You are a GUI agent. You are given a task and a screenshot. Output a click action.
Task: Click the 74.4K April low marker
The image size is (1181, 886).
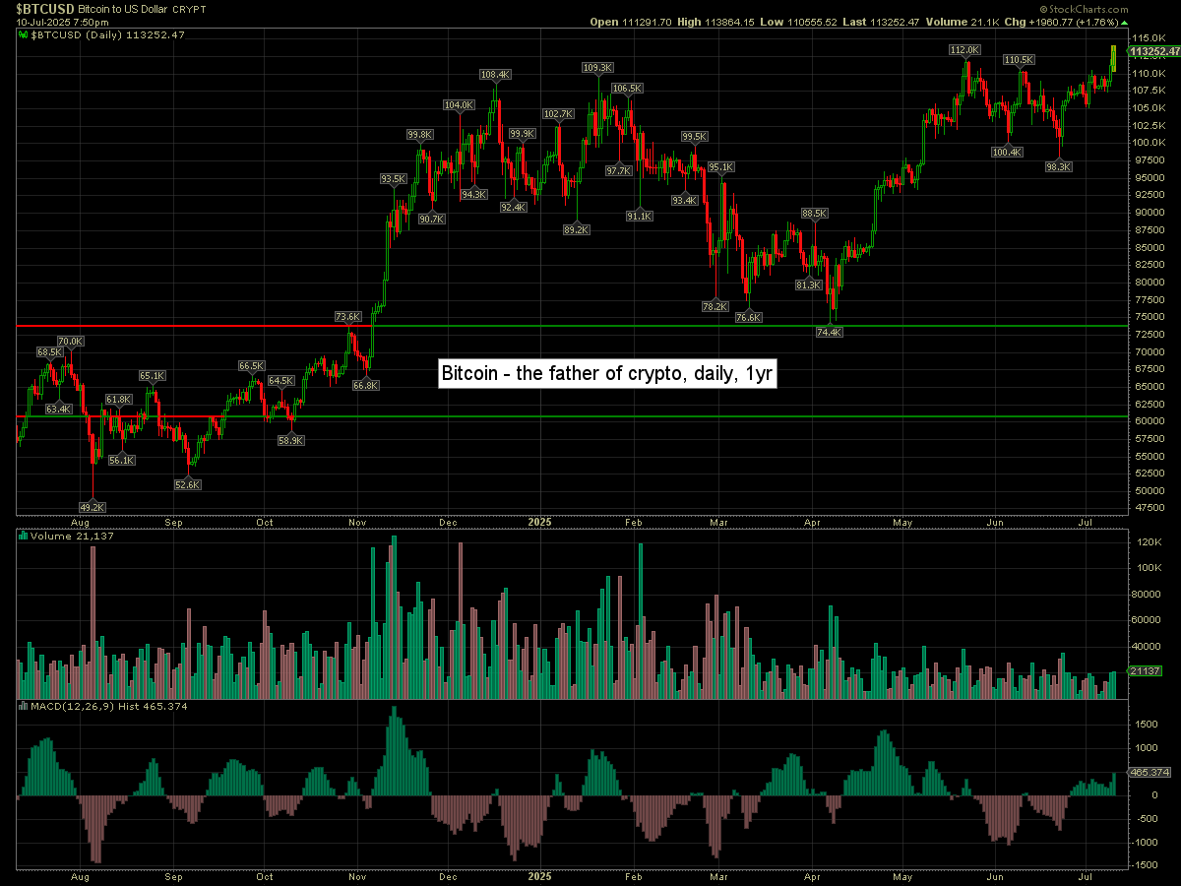(830, 333)
